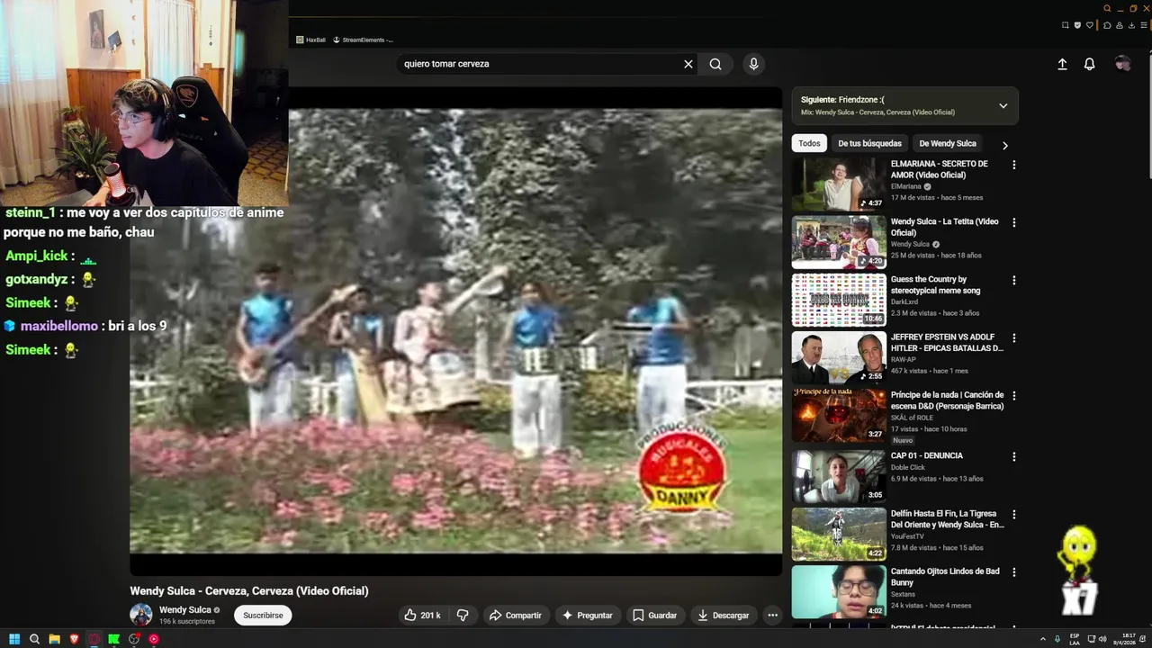Open Cantando Ojitos Lindos de Bad Bunny thumbnail
This screenshot has height=648, width=1152.
coord(839,591)
